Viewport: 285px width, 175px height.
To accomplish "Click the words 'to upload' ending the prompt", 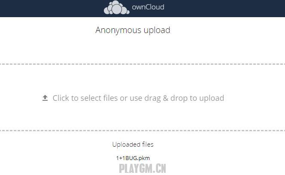I will 207,98.
